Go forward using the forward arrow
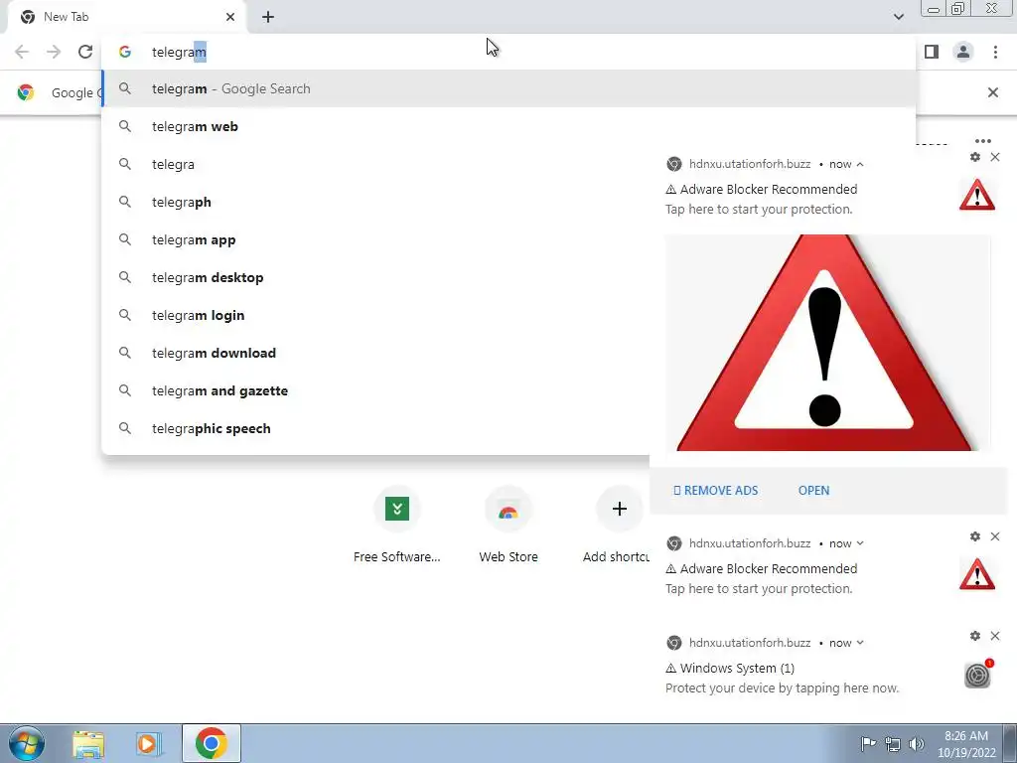The image size is (1017, 763). tap(54, 52)
